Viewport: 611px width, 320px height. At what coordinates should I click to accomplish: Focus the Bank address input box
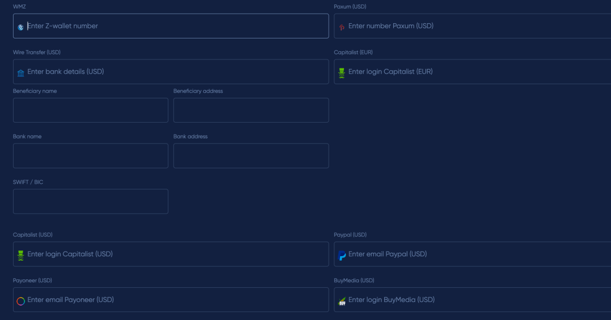point(251,155)
